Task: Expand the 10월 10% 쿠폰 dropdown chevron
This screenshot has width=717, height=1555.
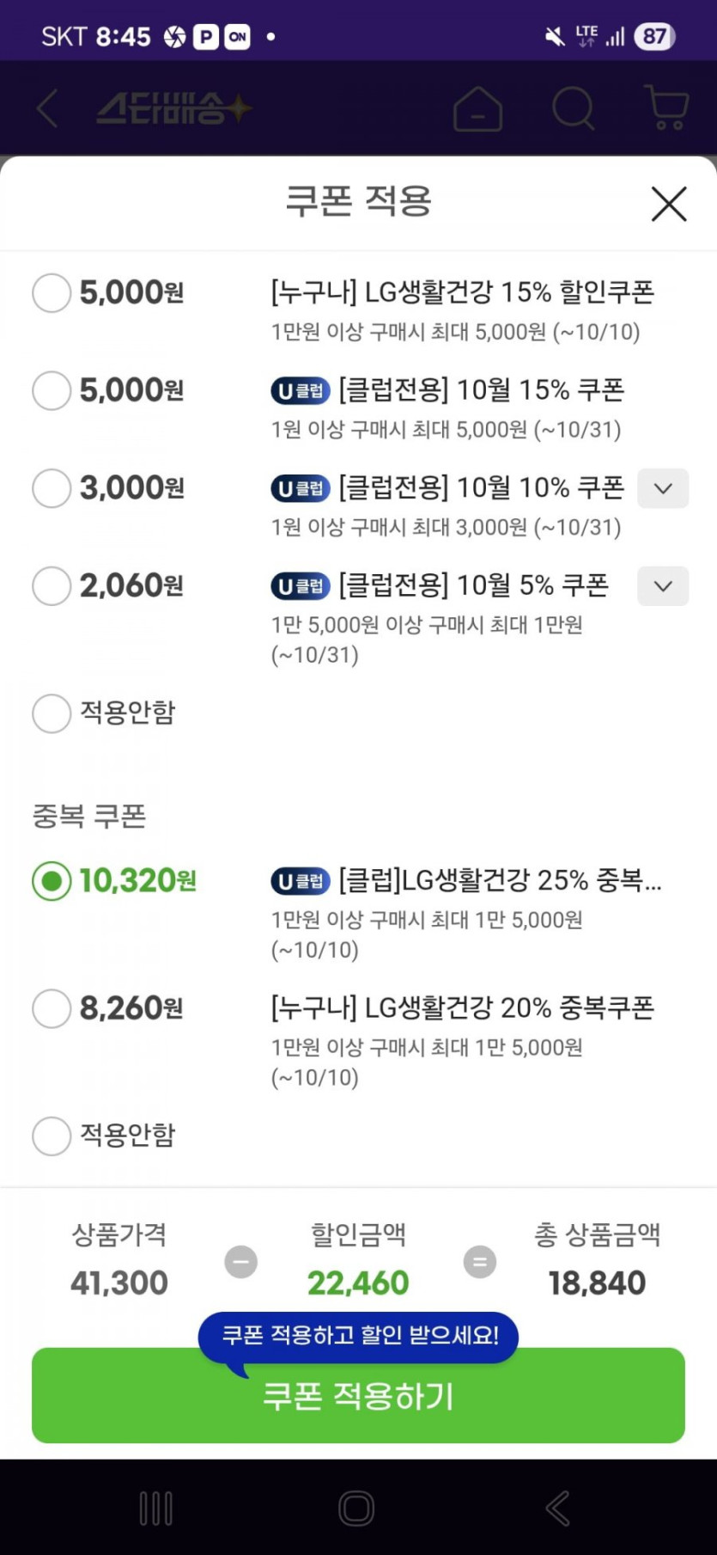Action: [x=662, y=488]
